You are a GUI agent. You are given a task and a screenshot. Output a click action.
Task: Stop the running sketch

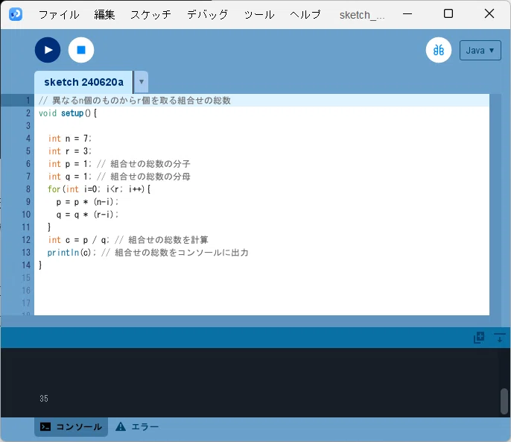pyautogui.click(x=81, y=50)
